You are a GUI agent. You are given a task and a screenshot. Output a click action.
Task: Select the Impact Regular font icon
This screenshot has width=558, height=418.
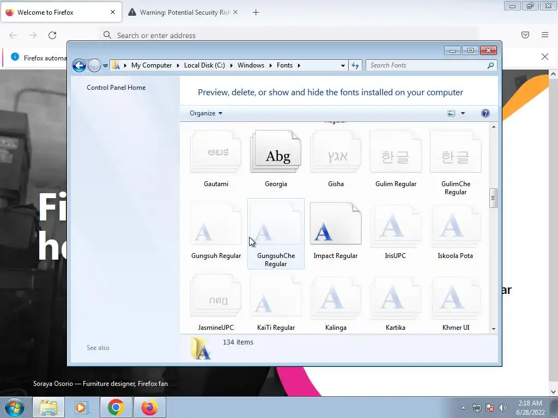336,224
